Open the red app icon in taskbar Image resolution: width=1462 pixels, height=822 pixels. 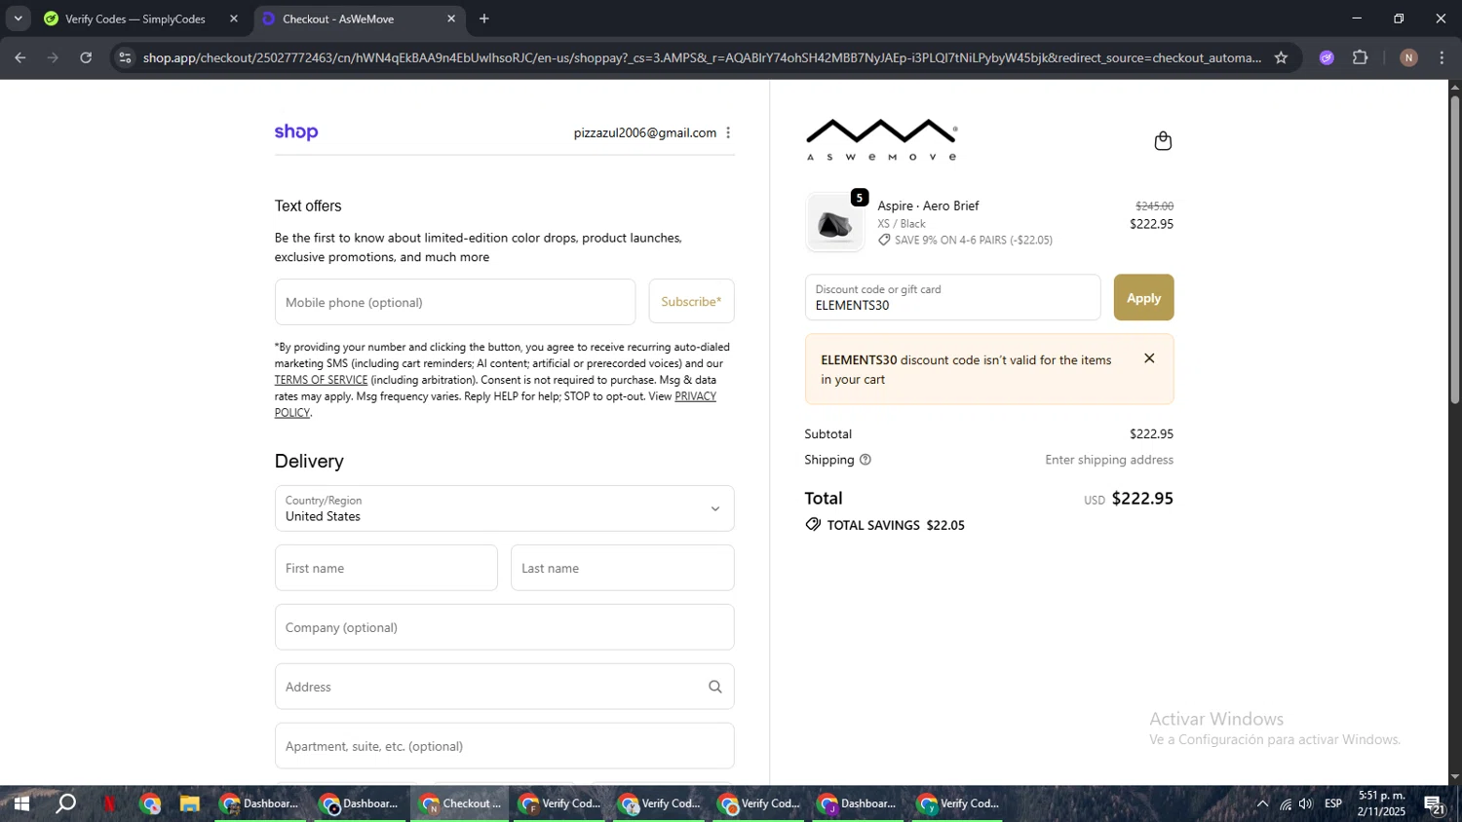click(x=110, y=803)
